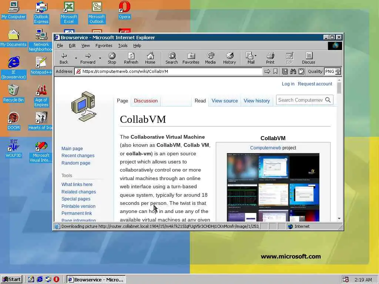
Task: Go to the Home page icon
Action: pyautogui.click(x=150, y=58)
